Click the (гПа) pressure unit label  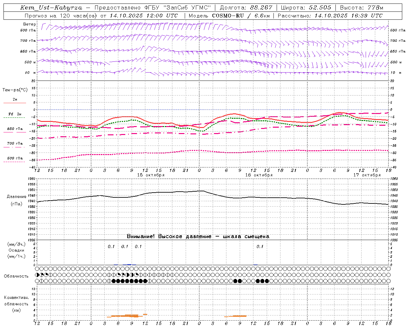(x=17, y=204)
